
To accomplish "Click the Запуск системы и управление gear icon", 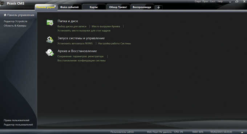I will [50, 39].
